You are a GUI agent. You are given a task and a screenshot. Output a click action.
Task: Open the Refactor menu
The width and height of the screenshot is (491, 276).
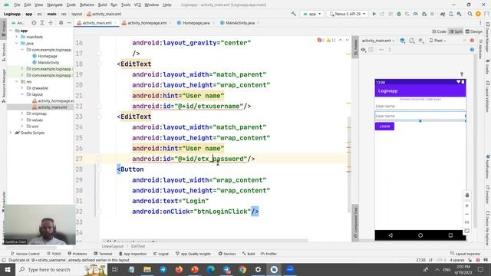(x=87, y=5)
